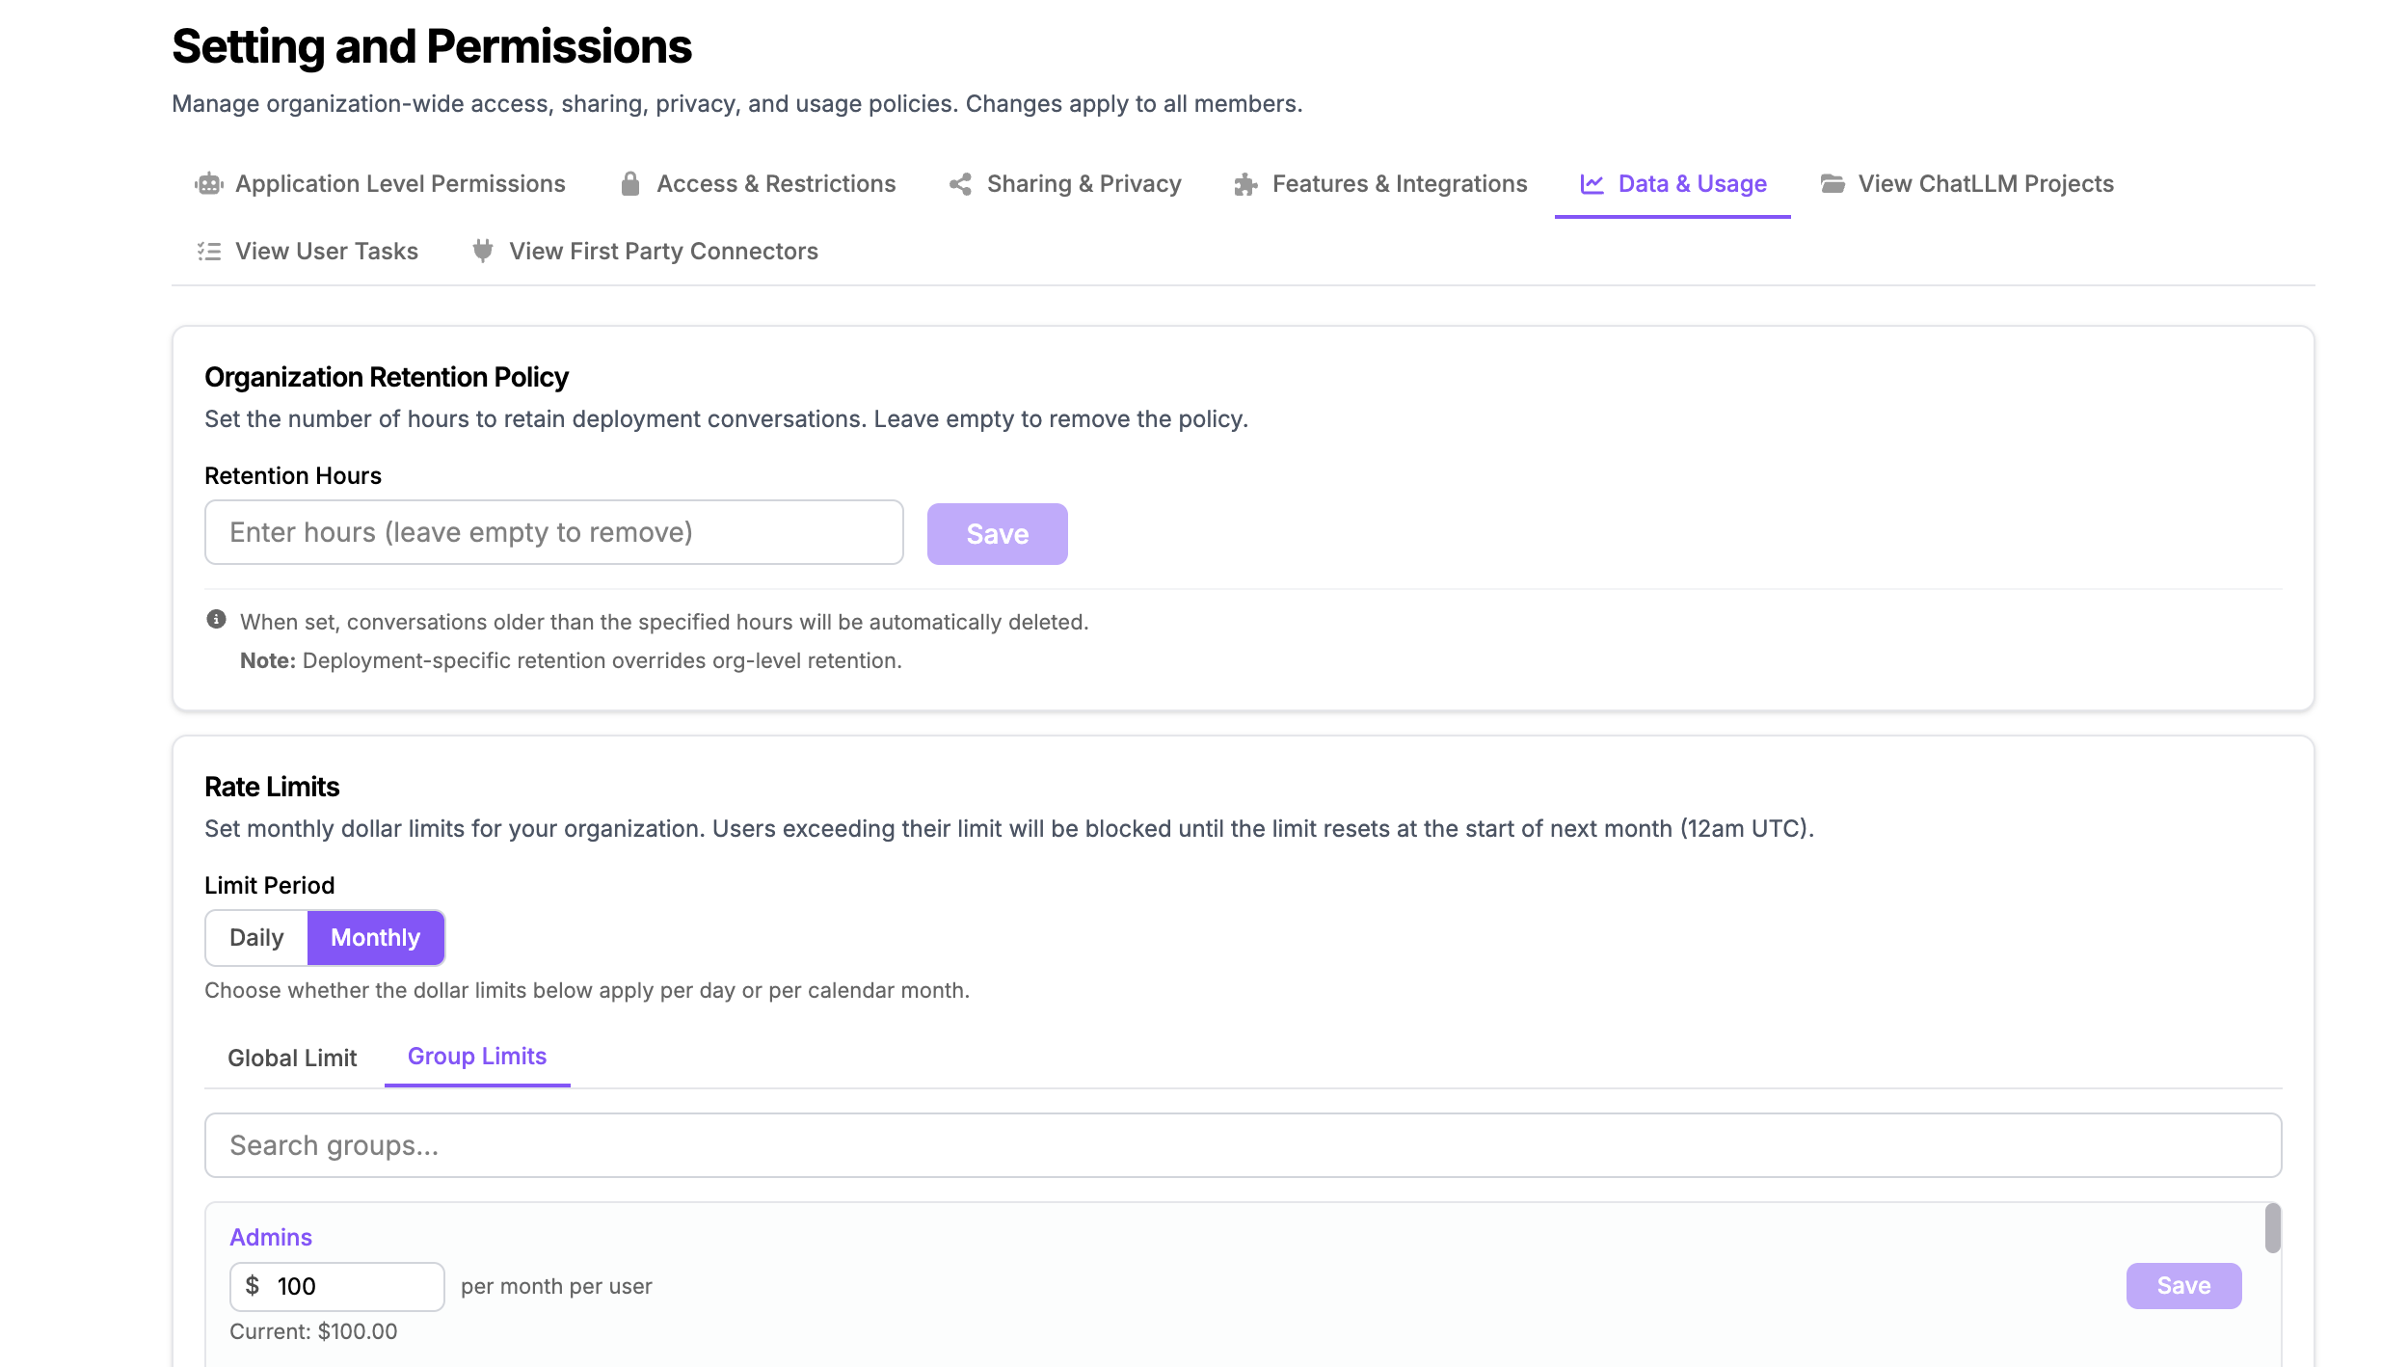The height and width of the screenshot is (1367, 2408).
Task: Click the puzzle piece Features & Integrations icon
Action: pos(1245,184)
